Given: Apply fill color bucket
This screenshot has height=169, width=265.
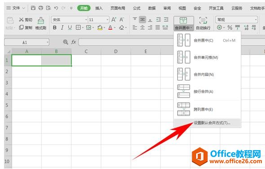Looking at the screenshot, I should click(x=100, y=27).
